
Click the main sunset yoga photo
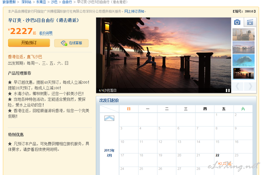click(x=164, y=55)
